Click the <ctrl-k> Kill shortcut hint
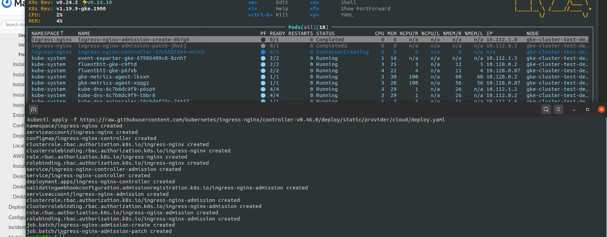607x237 pixels. coord(268,15)
